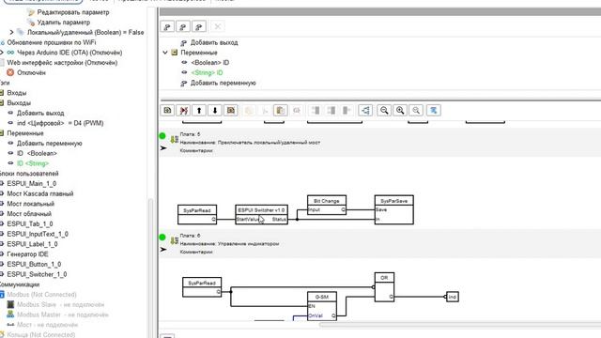
Task: Select the Bit Change block
Action: click(327, 205)
